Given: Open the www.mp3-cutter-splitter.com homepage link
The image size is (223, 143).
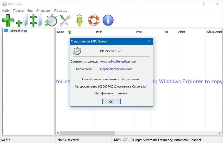Looking at the screenshot, I should (118, 61).
